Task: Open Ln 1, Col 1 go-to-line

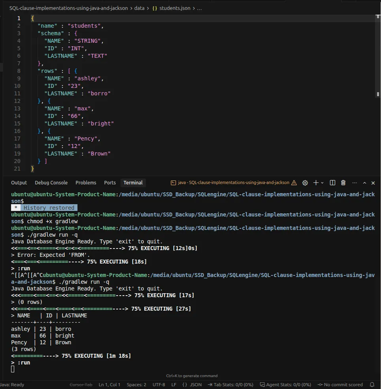Action: click(109, 385)
